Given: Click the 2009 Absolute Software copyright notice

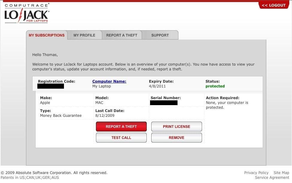Looking at the screenshot, I should click(x=54, y=173).
